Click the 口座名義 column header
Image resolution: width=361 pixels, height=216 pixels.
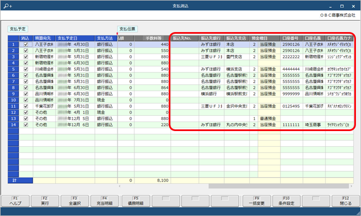(x=314, y=38)
